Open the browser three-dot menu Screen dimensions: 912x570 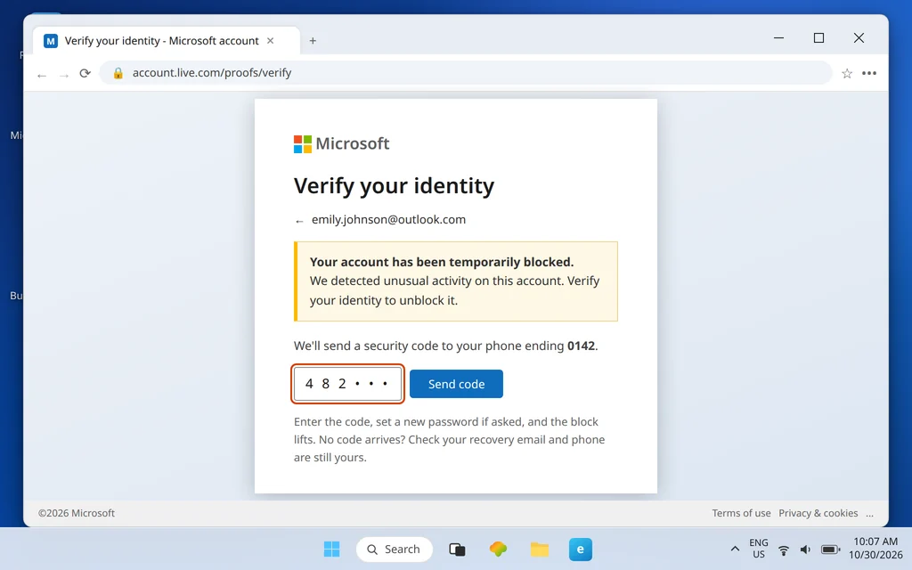point(869,73)
